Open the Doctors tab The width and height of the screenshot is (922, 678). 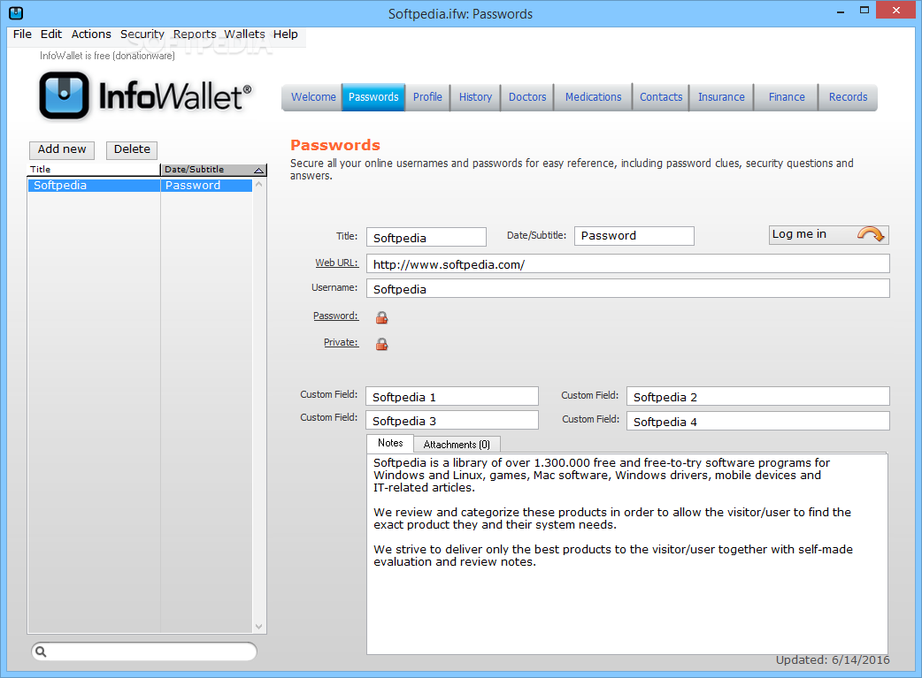(x=527, y=97)
